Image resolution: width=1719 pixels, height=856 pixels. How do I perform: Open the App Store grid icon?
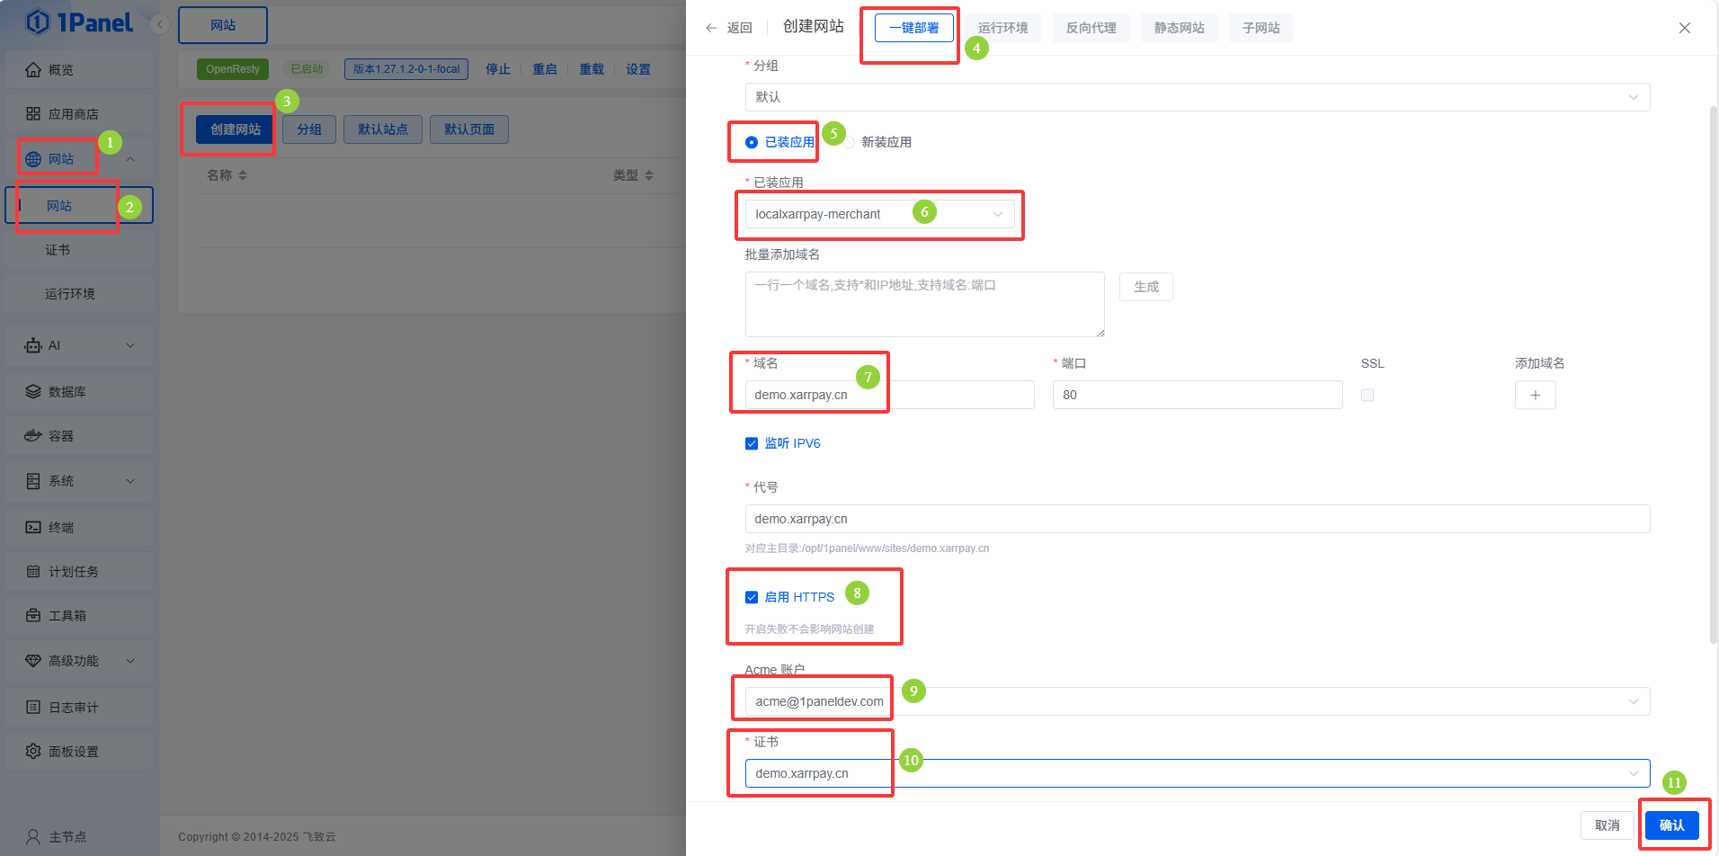33,114
